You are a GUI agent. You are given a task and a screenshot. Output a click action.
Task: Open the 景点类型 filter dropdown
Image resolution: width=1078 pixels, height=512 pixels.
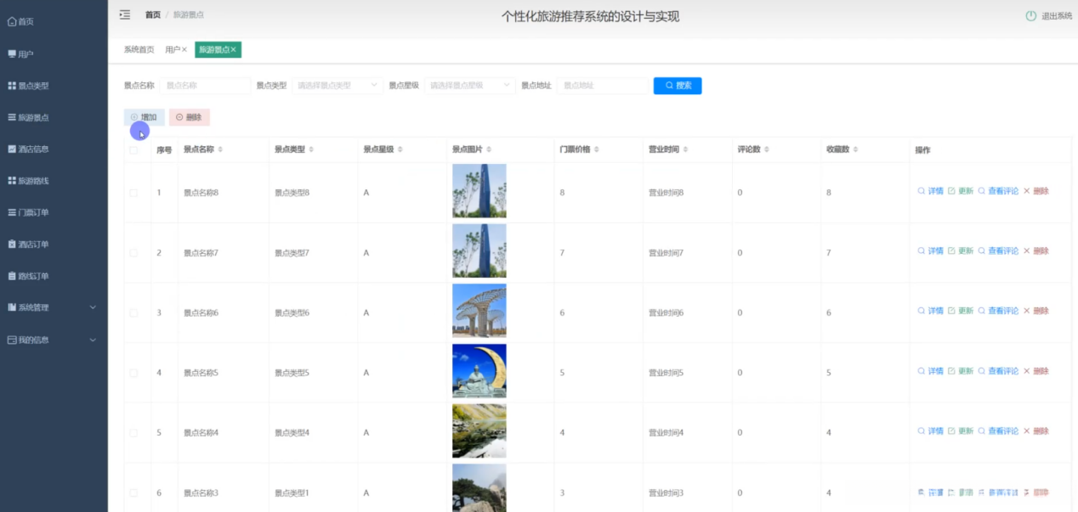click(x=338, y=86)
